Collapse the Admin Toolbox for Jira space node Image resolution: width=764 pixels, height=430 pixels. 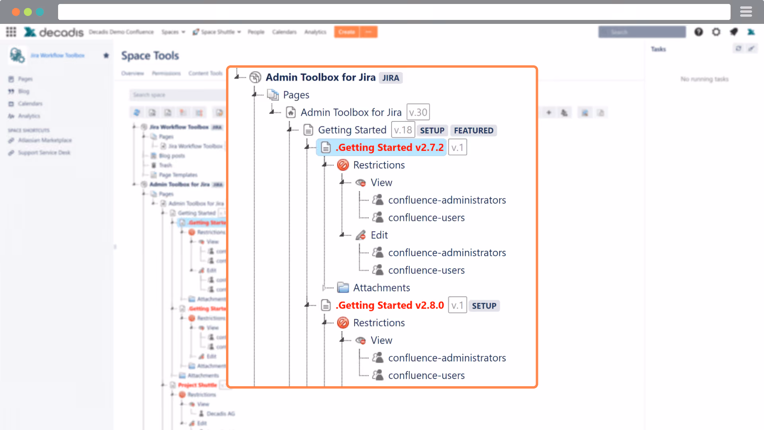[237, 76]
